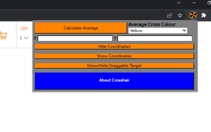Open the Average Cross Colour dropdown
The width and height of the screenshot is (211, 132).
coord(158,31)
